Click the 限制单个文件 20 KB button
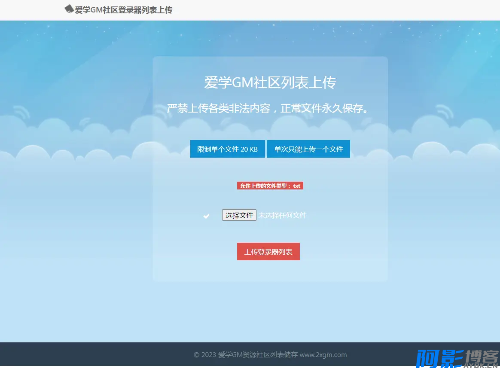The image size is (500, 369). tap(227, 149)
